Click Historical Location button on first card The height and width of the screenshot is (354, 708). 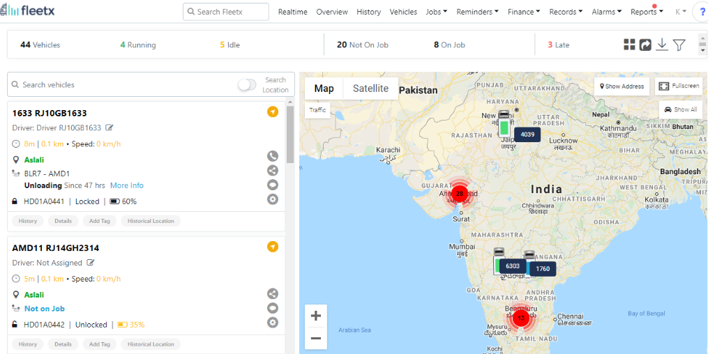tap(151, 221)
